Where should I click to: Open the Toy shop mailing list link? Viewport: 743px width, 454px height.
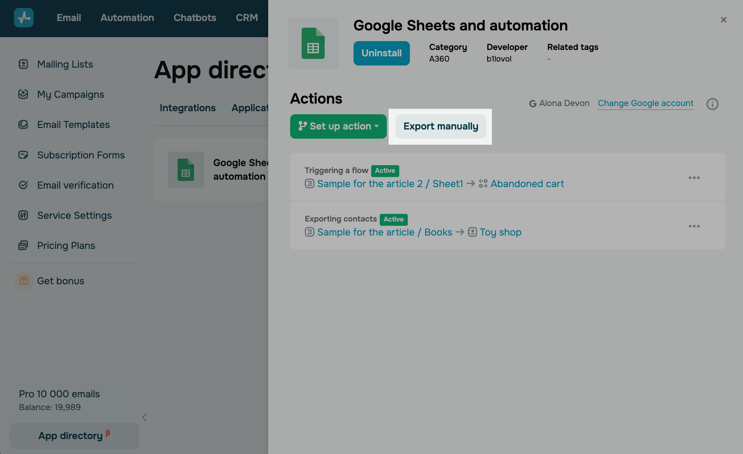pyautogui.click(x=500, y=232)
